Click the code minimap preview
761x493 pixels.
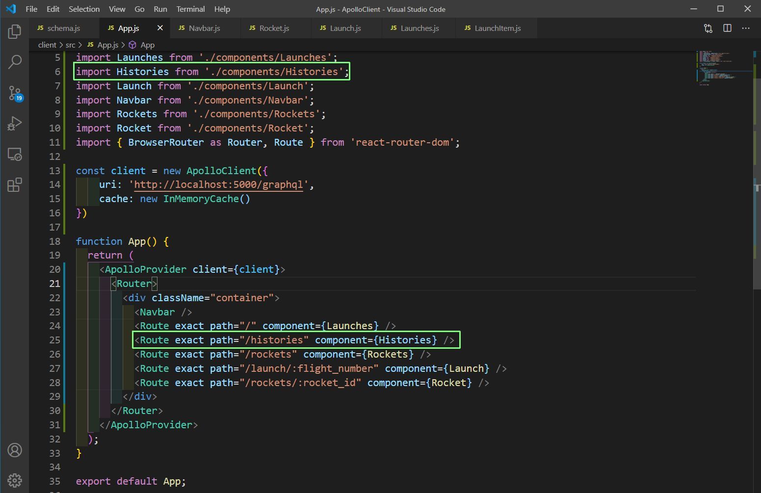pyautogui.click(x=724, y=68)
